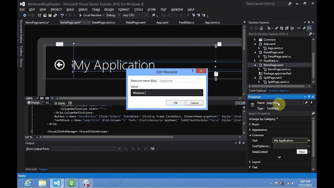Screen dimensions: 334x188
Task: Click the Text property marker square
Action: tap(309, 140)
